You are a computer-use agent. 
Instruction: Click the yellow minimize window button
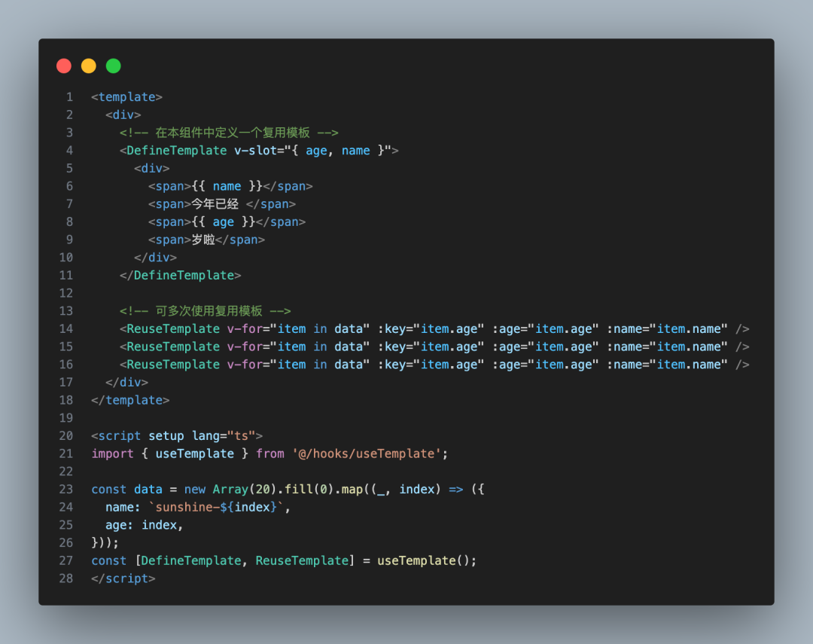click(89, 66)
